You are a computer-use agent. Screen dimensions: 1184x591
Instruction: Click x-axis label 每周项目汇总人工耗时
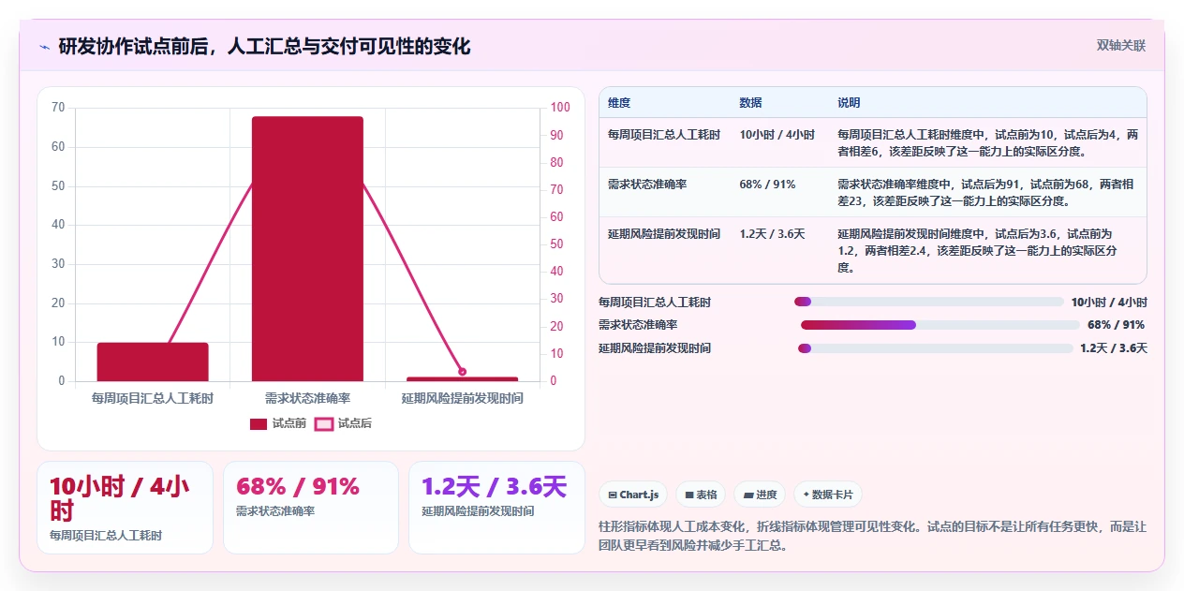coord(153,398)
